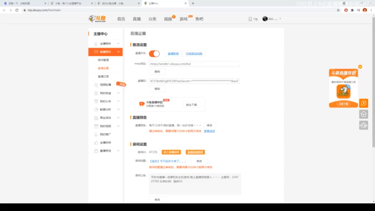Close the floating 斗鱼直播伴侣 promo popup
This screenshot has height=211, width=375.
click(x=360, y=67)
